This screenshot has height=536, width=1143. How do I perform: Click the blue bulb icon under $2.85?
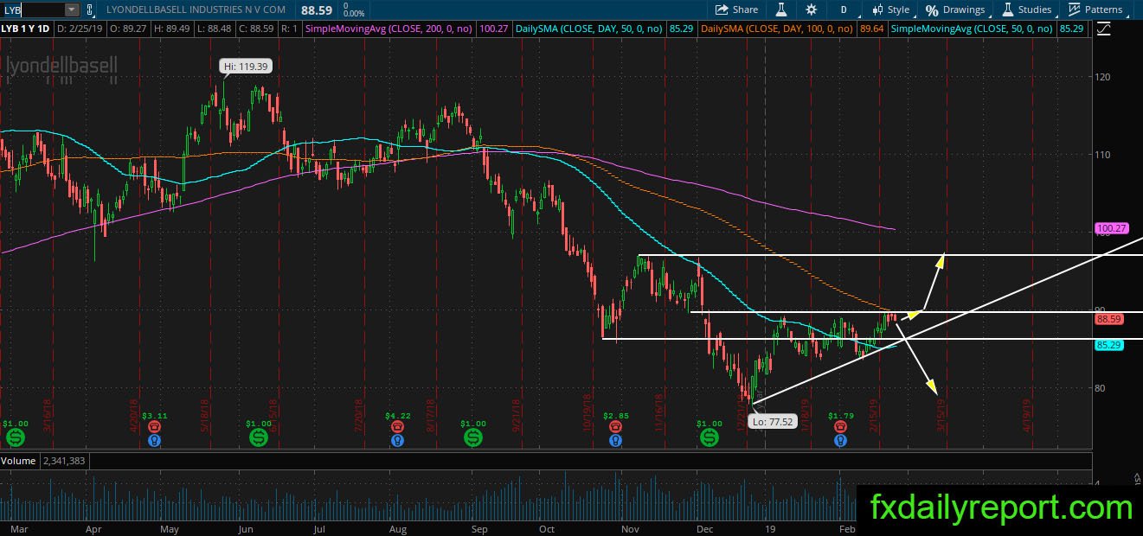point(615,440)
